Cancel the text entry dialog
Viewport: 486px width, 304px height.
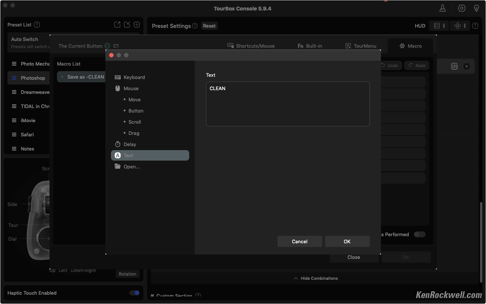click(299, 241)
